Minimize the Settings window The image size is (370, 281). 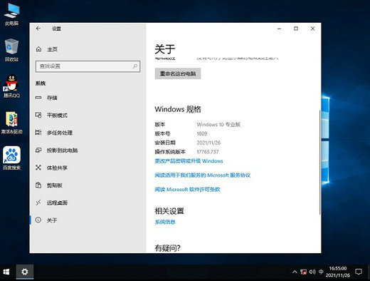[x=280, y=29]
